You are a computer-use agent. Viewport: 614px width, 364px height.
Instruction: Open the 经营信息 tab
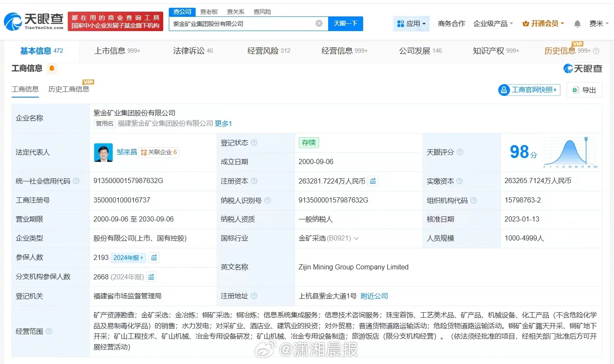(x=345, y=51)
